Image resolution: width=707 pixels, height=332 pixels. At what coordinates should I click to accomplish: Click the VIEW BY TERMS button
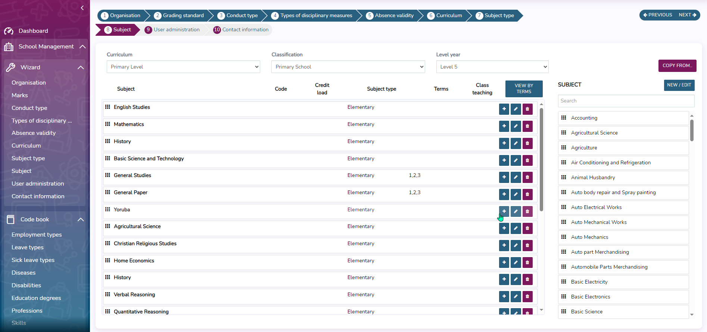pyautogui.click(x=524, y=89)
